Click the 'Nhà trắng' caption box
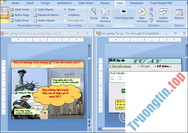188x133 pixels. coord(24,112)
